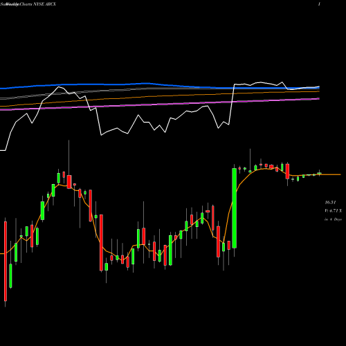Click the thick blue moving average line
Viewport: 346px width, 346px height.
pos(160,85)
